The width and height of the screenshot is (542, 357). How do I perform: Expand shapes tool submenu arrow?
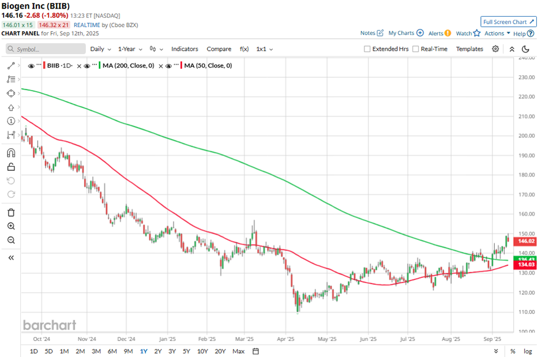[18, 93]
